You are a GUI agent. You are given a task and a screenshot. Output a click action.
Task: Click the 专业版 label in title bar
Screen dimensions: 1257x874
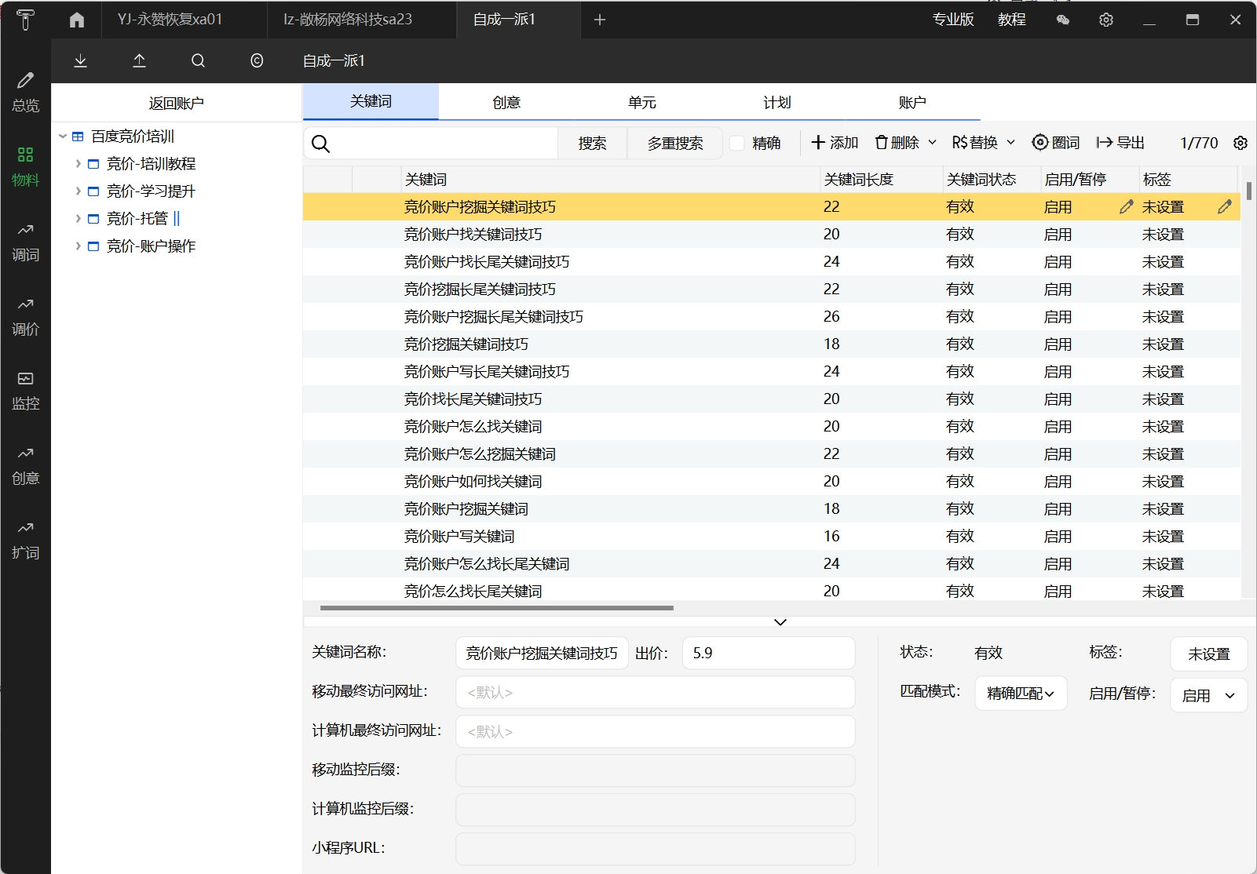pos(953,20)
